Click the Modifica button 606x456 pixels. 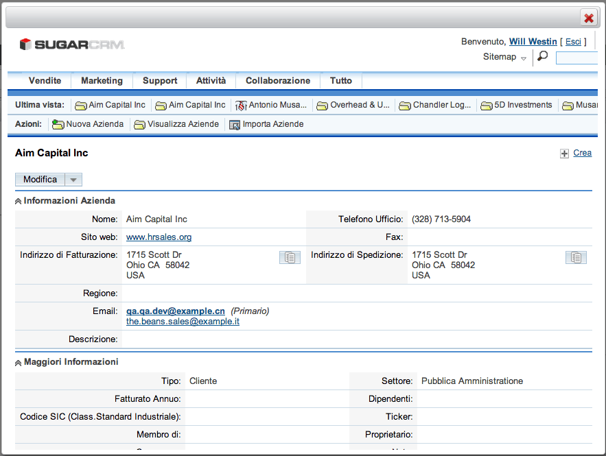[40, 180]
